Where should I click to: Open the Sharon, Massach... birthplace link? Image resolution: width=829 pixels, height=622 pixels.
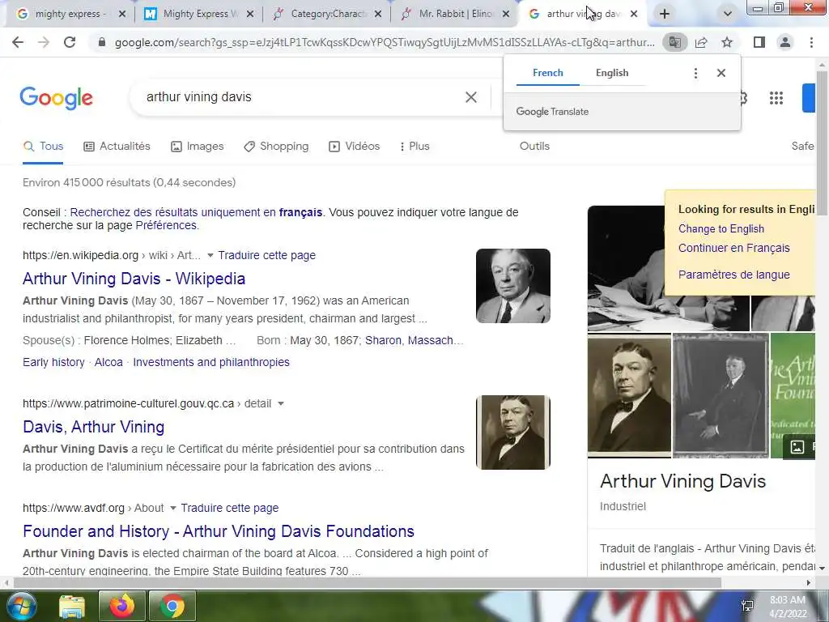pyautogui.click(x=414, y=341)
